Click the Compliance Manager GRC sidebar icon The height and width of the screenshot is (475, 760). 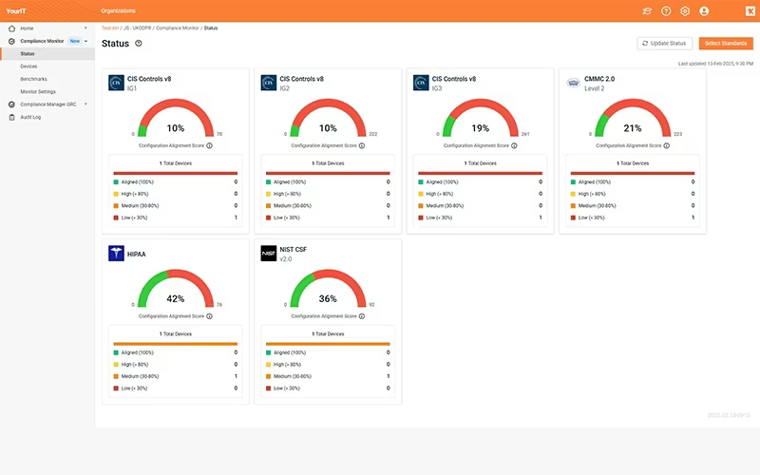pyautogui.click(x=11, y=104)
